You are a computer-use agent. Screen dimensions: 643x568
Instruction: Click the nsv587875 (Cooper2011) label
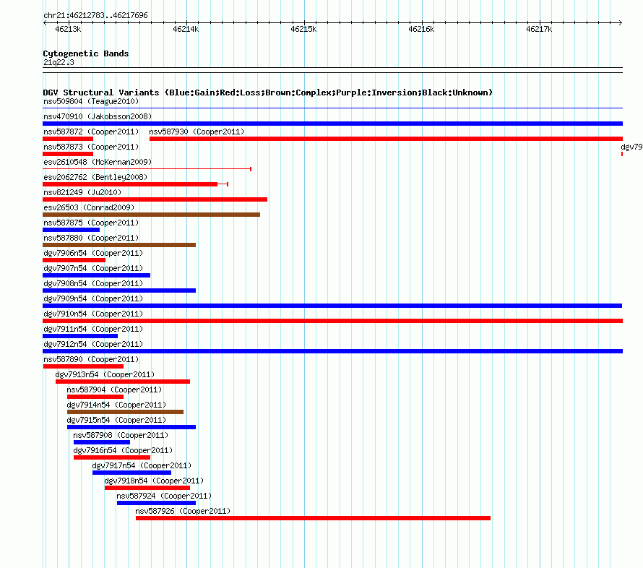point(91,223)
